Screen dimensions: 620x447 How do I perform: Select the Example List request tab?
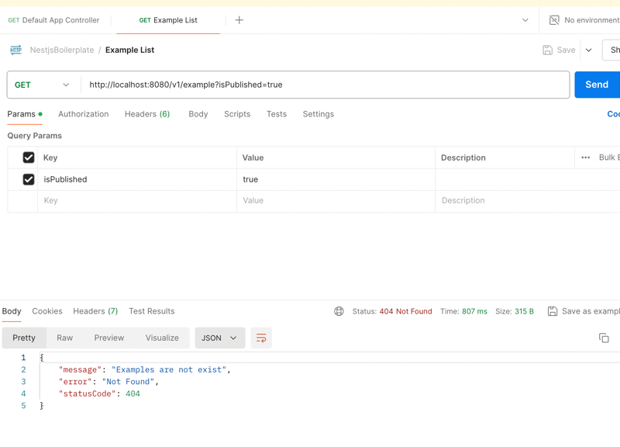(x=168, y=20)
